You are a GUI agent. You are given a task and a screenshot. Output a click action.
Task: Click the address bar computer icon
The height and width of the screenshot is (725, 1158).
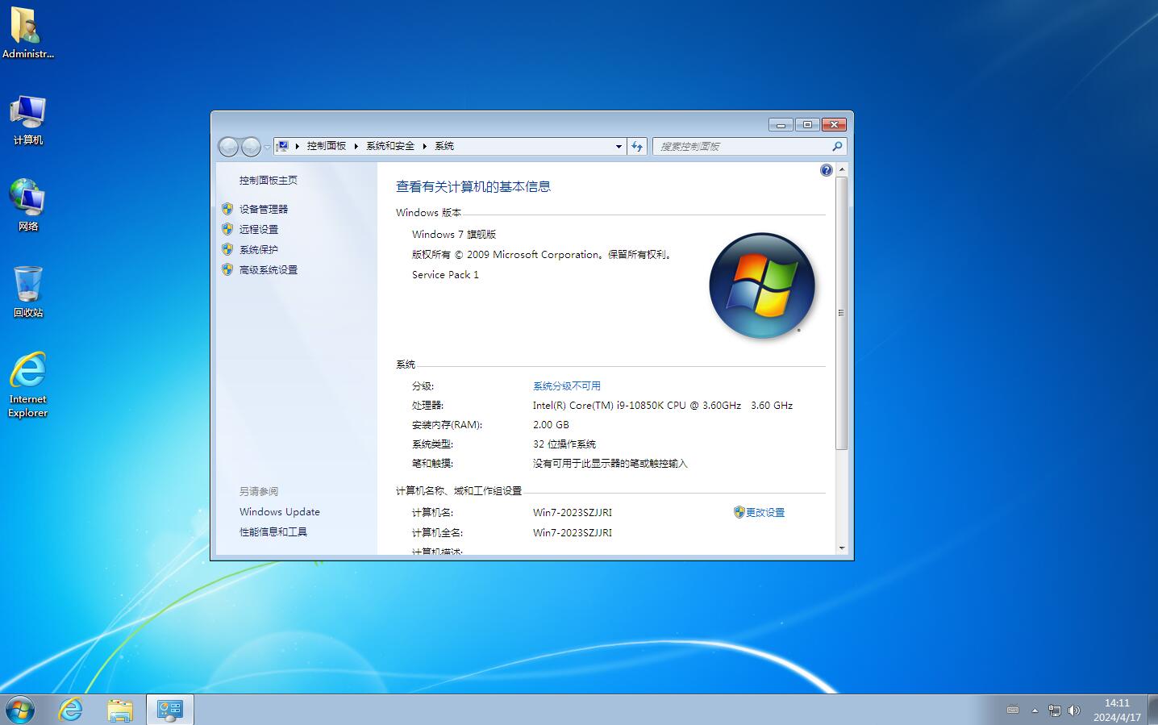[x=283, y=146]
